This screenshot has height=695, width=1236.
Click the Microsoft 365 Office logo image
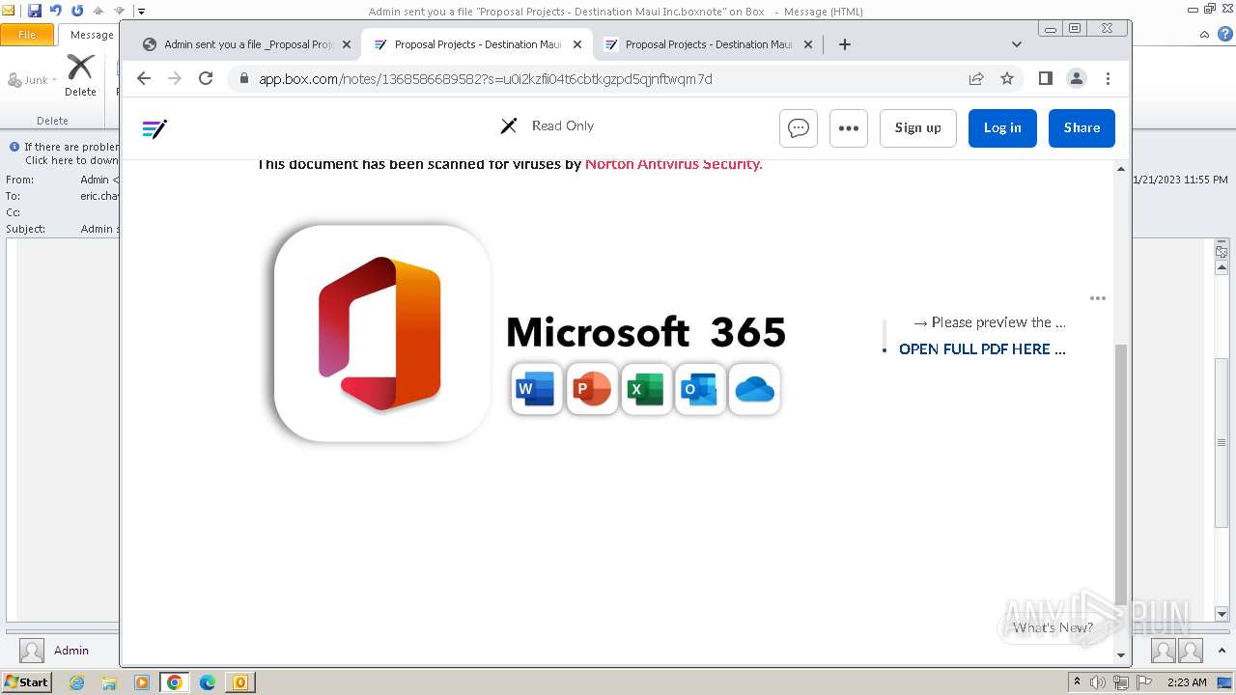point(382,333)
